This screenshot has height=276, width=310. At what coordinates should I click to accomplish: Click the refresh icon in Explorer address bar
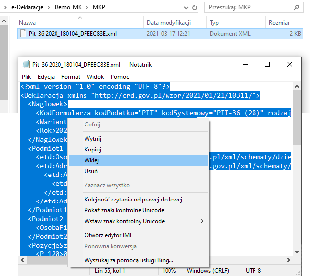click(x=194, y=8)
